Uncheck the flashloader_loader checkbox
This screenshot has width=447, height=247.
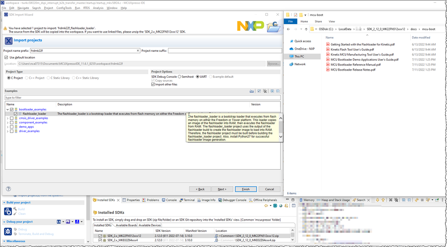[x=16, y=114]
